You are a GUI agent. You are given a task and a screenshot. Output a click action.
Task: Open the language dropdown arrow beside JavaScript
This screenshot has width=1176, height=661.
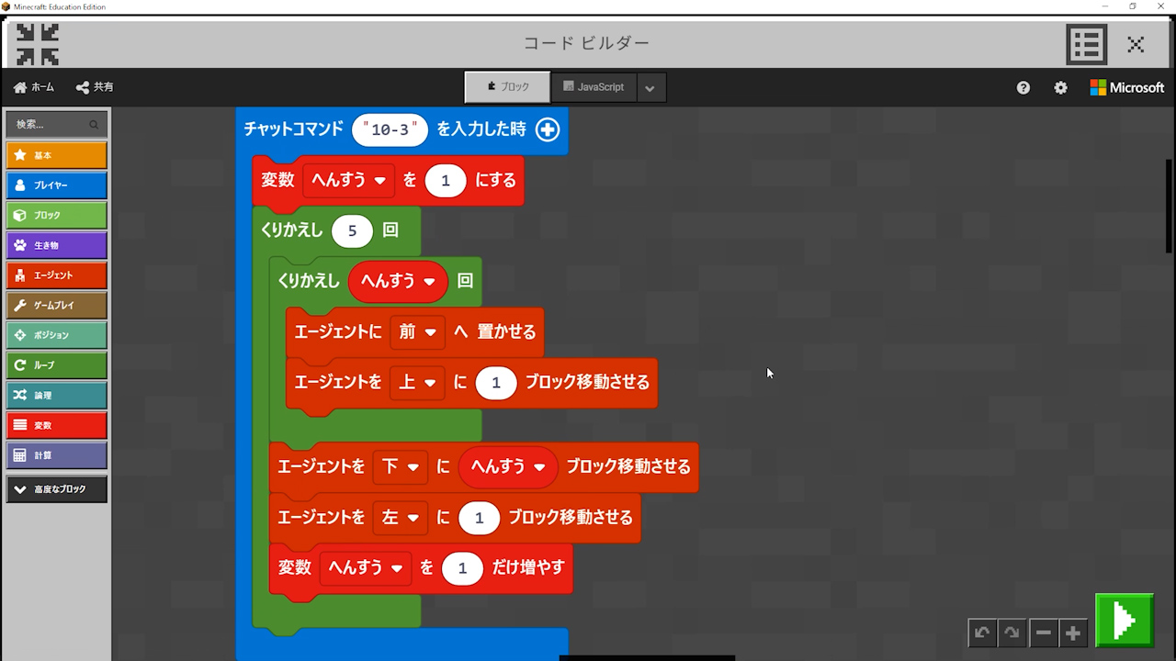point(650,88)
